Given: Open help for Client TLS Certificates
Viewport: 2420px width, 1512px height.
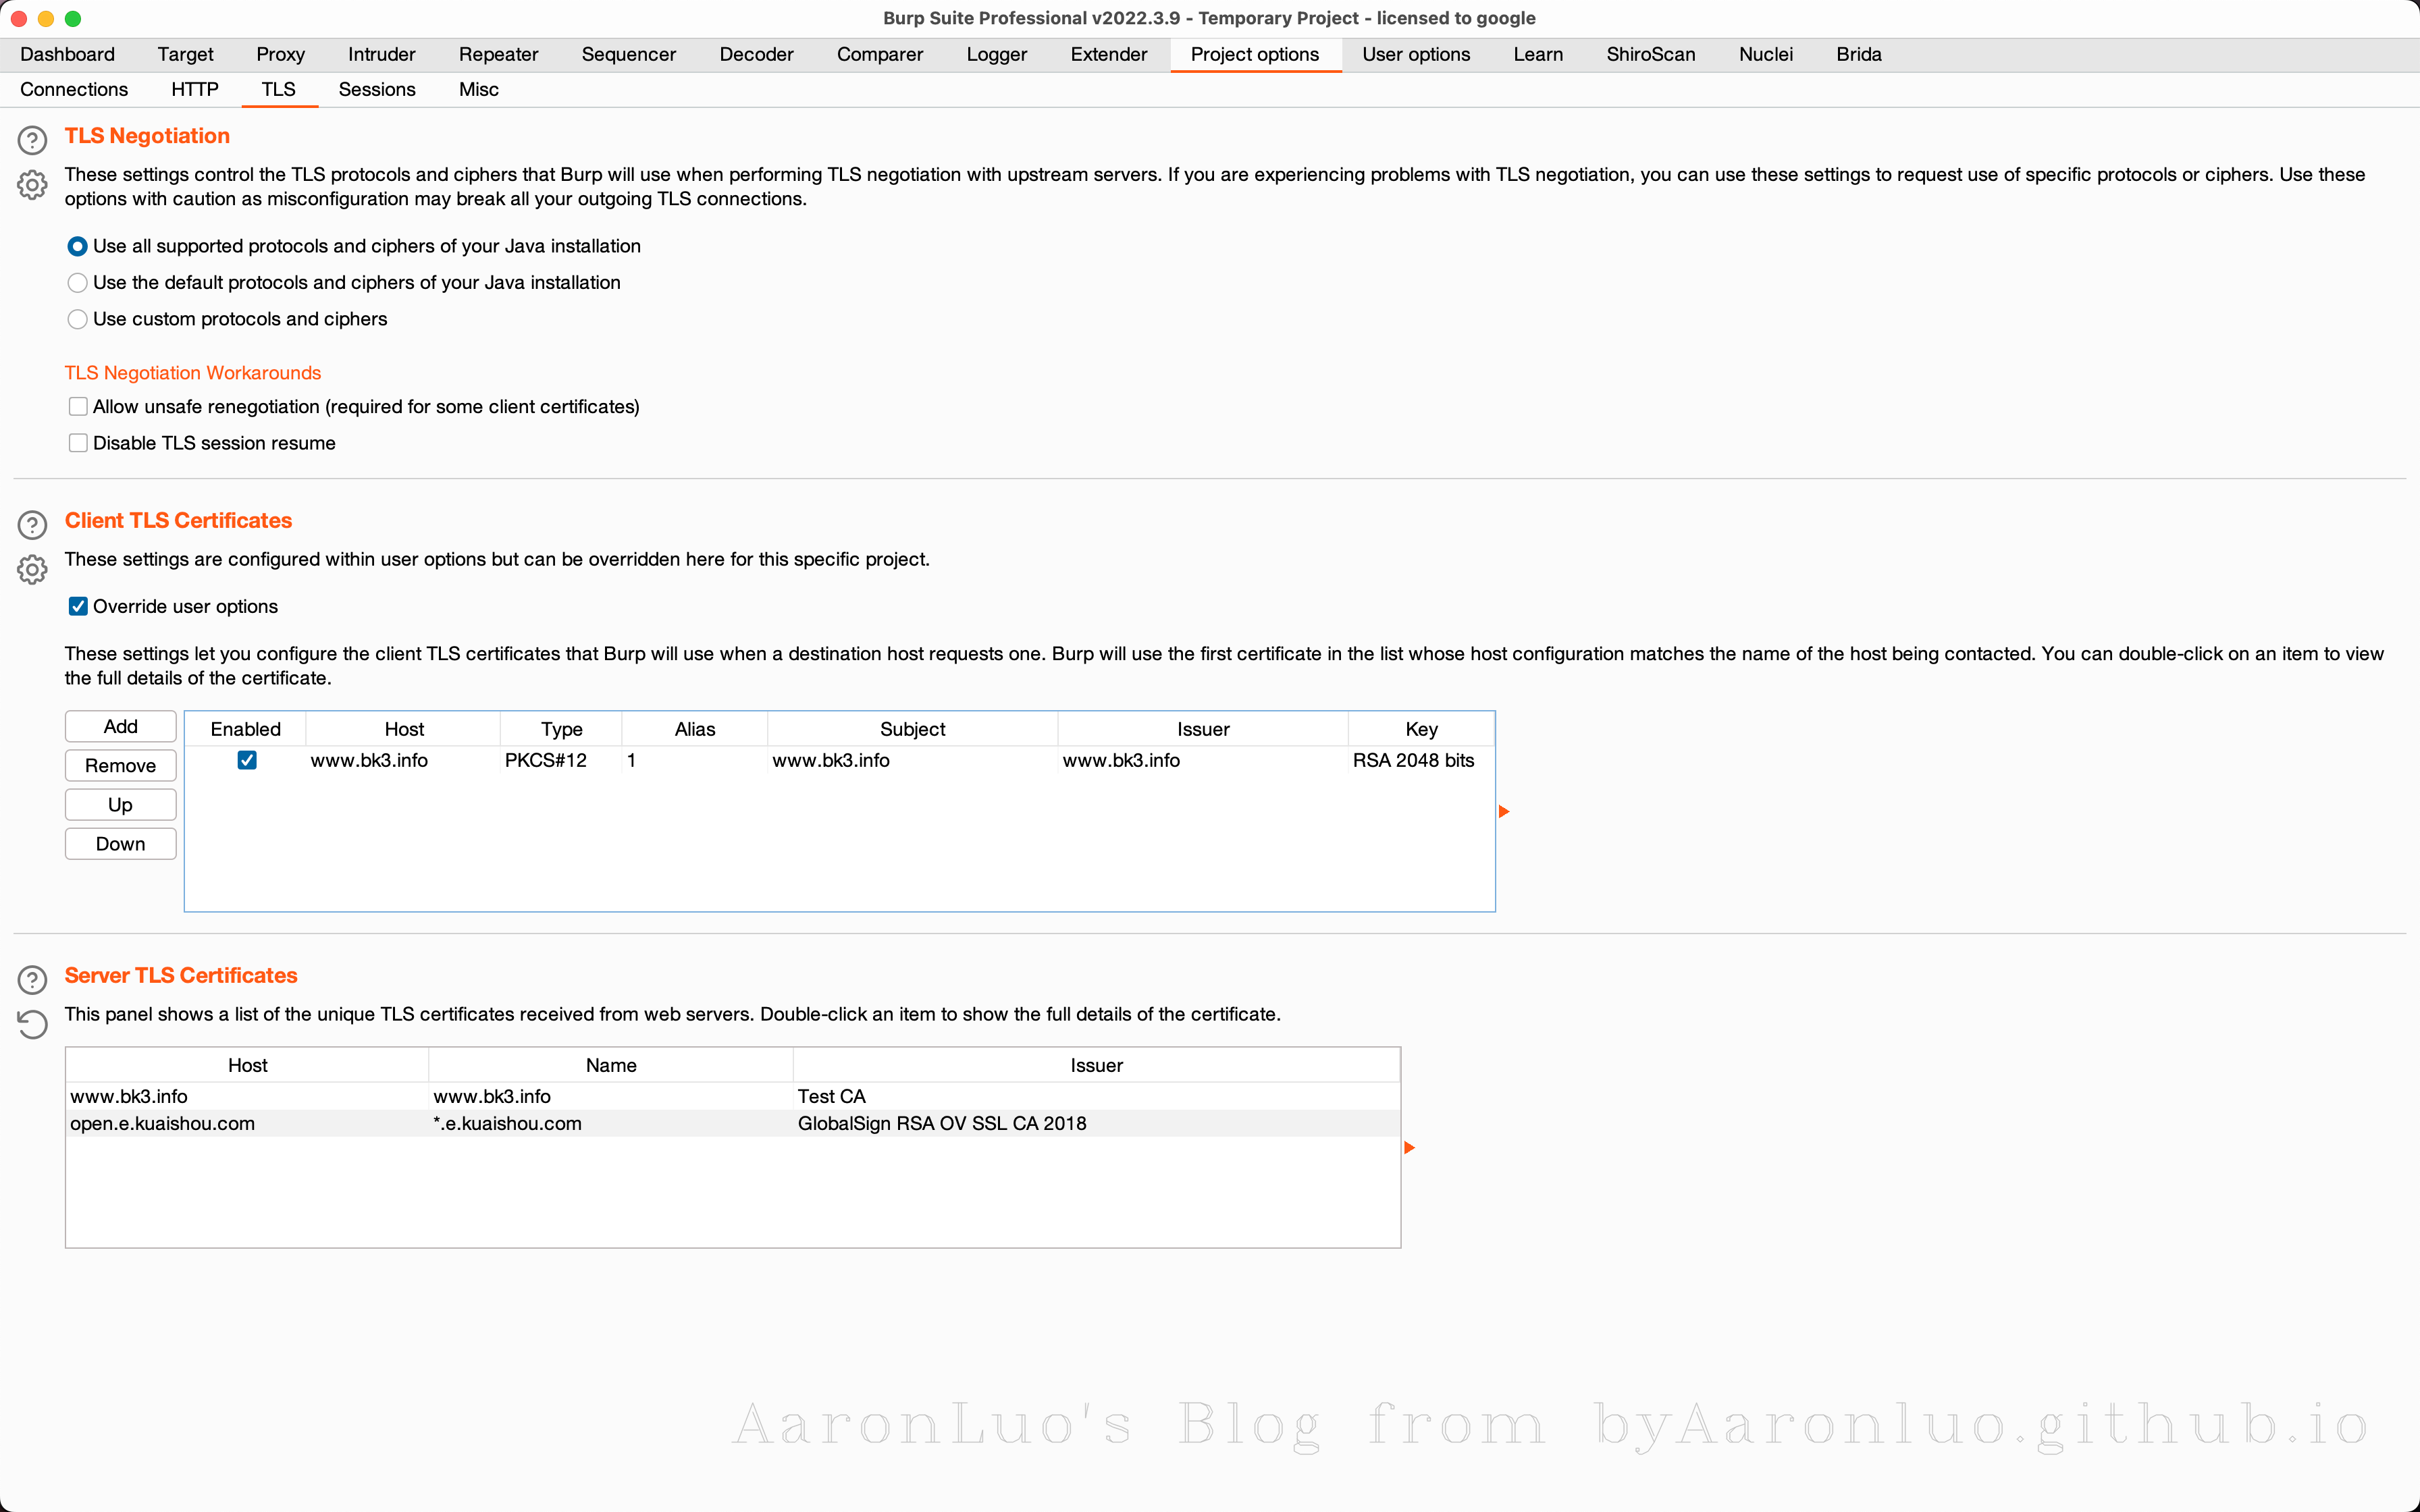Looking at the screenshot, I should [x=32, y=525].
